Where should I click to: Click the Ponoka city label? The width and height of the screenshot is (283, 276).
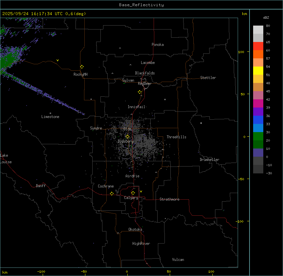pos(158,45)
